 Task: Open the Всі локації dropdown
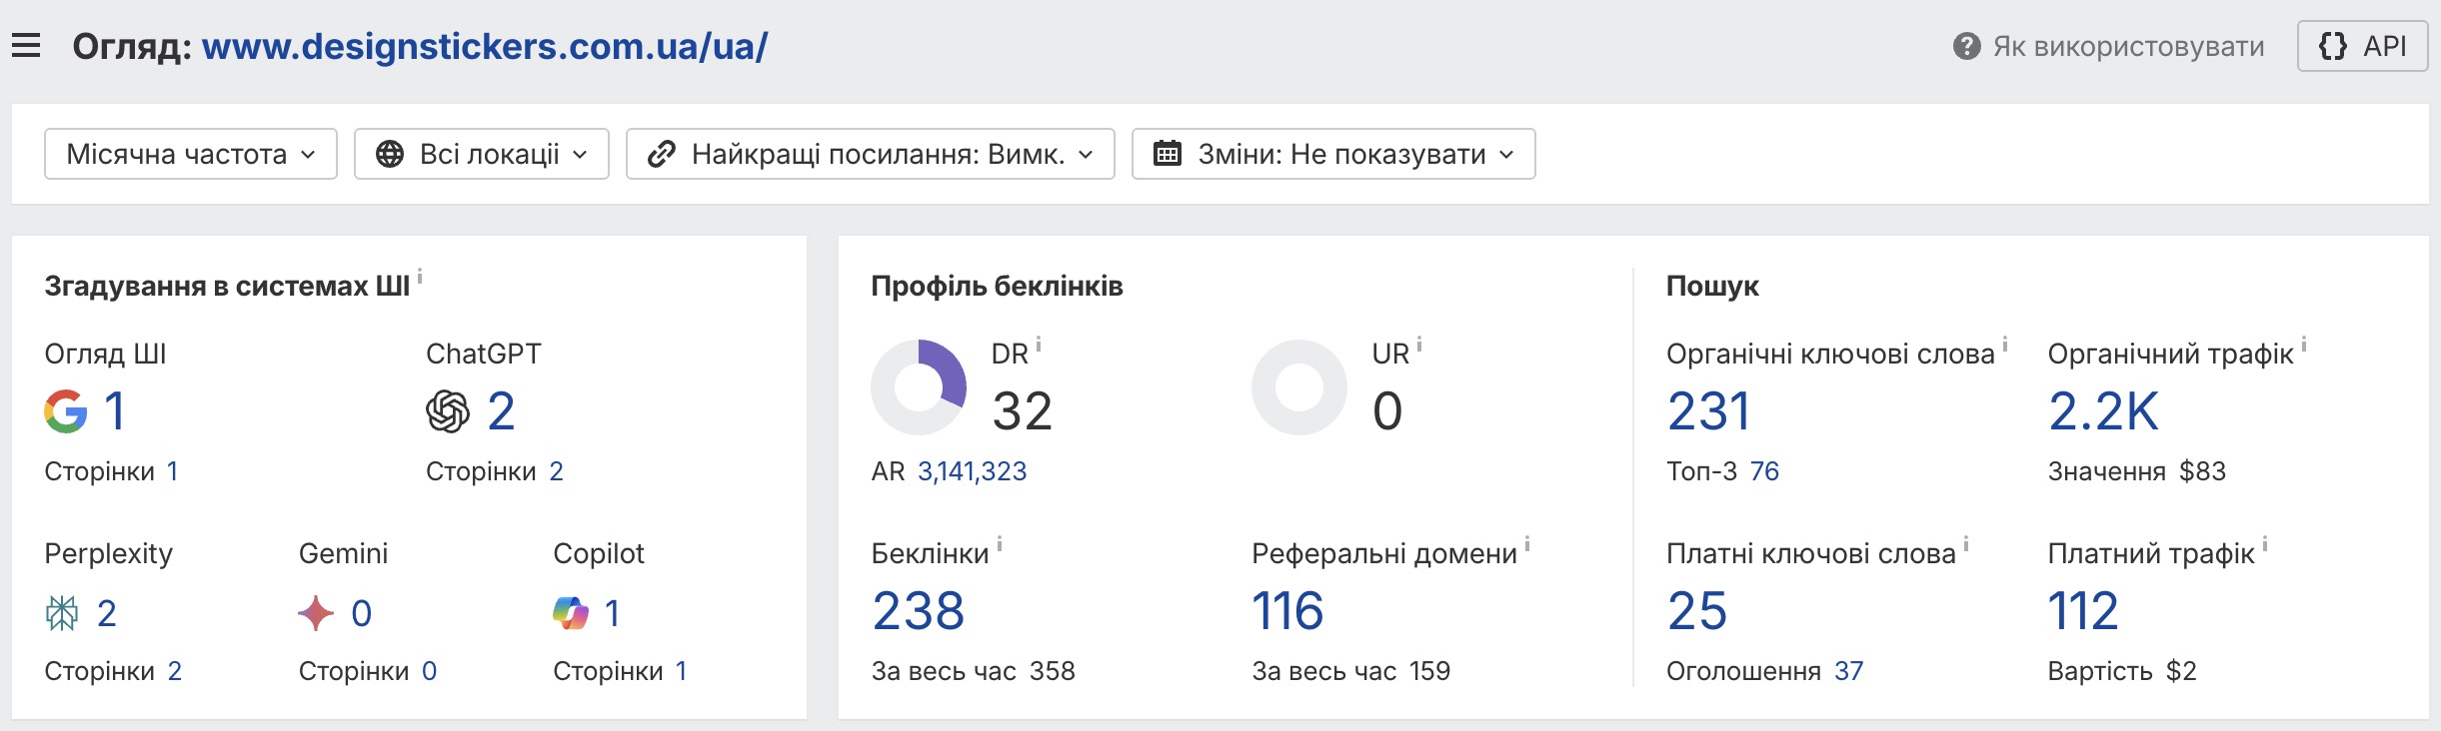pos(481,154)
